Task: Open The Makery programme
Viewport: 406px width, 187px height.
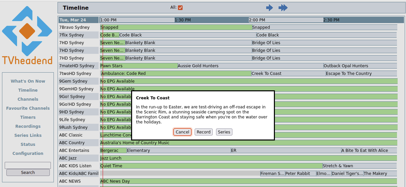Action: (380, 174)
